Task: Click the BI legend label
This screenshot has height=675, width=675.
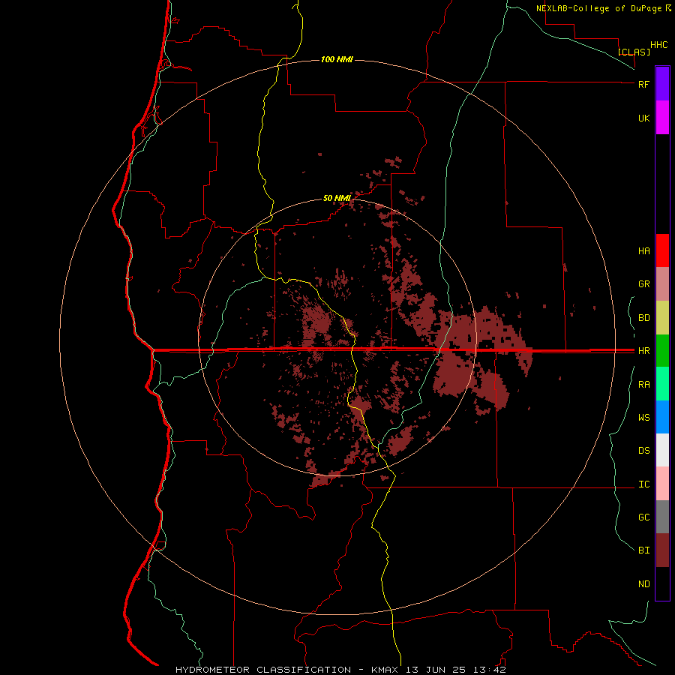Action: point(643,550)
